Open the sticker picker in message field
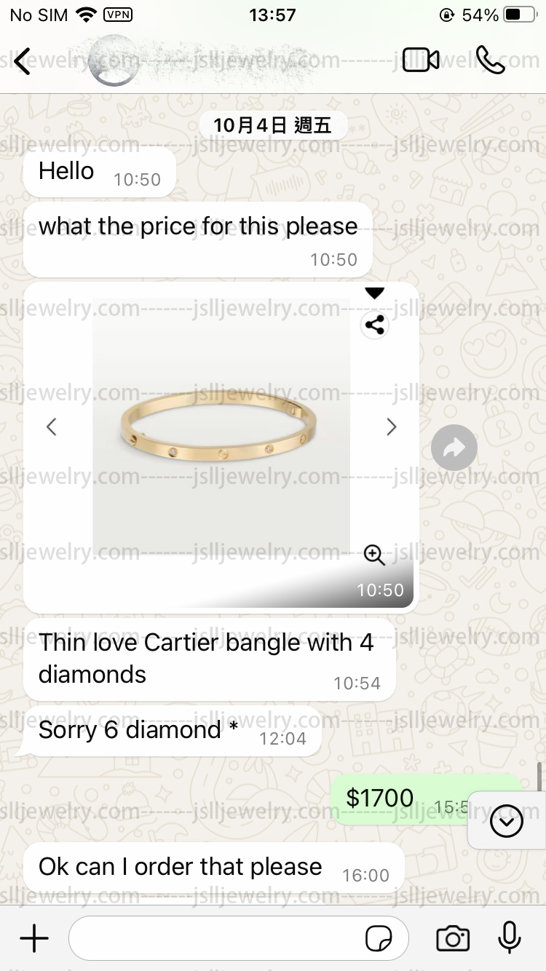 pos(379,940)
